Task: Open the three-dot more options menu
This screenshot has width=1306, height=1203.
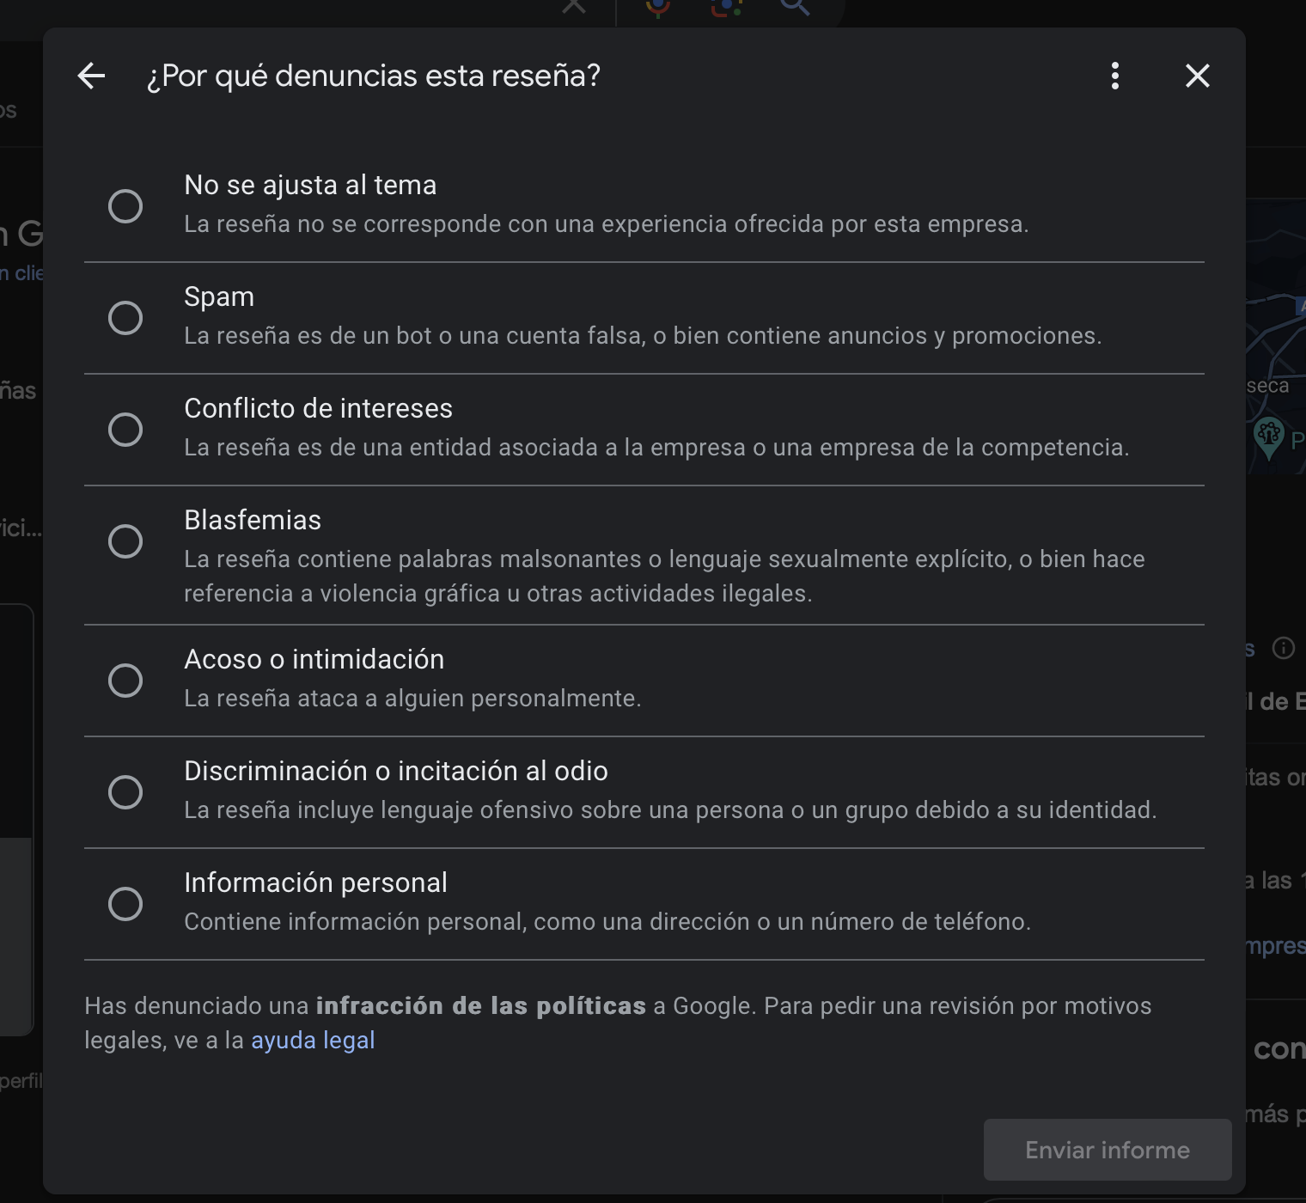Action: [1114, 76]
